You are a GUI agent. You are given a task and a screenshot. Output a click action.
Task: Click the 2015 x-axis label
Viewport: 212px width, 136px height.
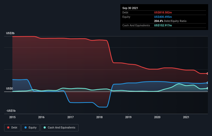[12, 117]
